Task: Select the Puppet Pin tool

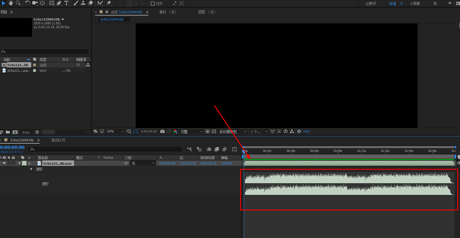Action: tap(109, 3)
